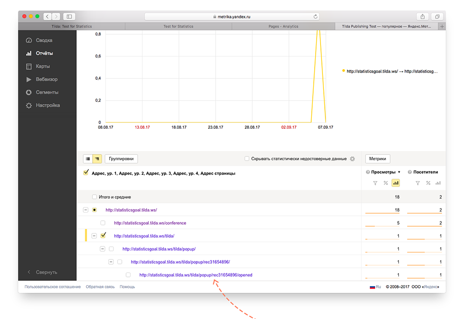The image size is (464, 319).
Task: Open settings gear for unreliable data
Action: point(352,159)
